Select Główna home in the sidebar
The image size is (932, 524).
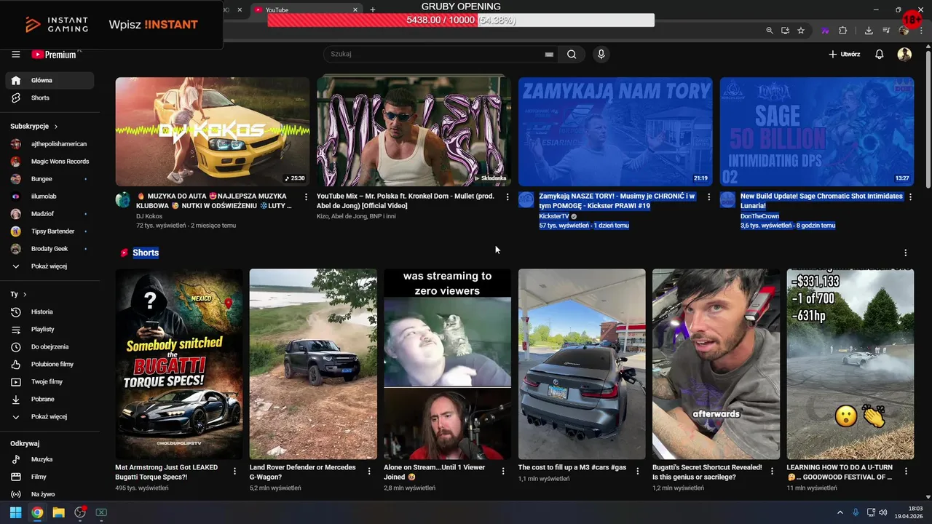click(x=50, y=81)
